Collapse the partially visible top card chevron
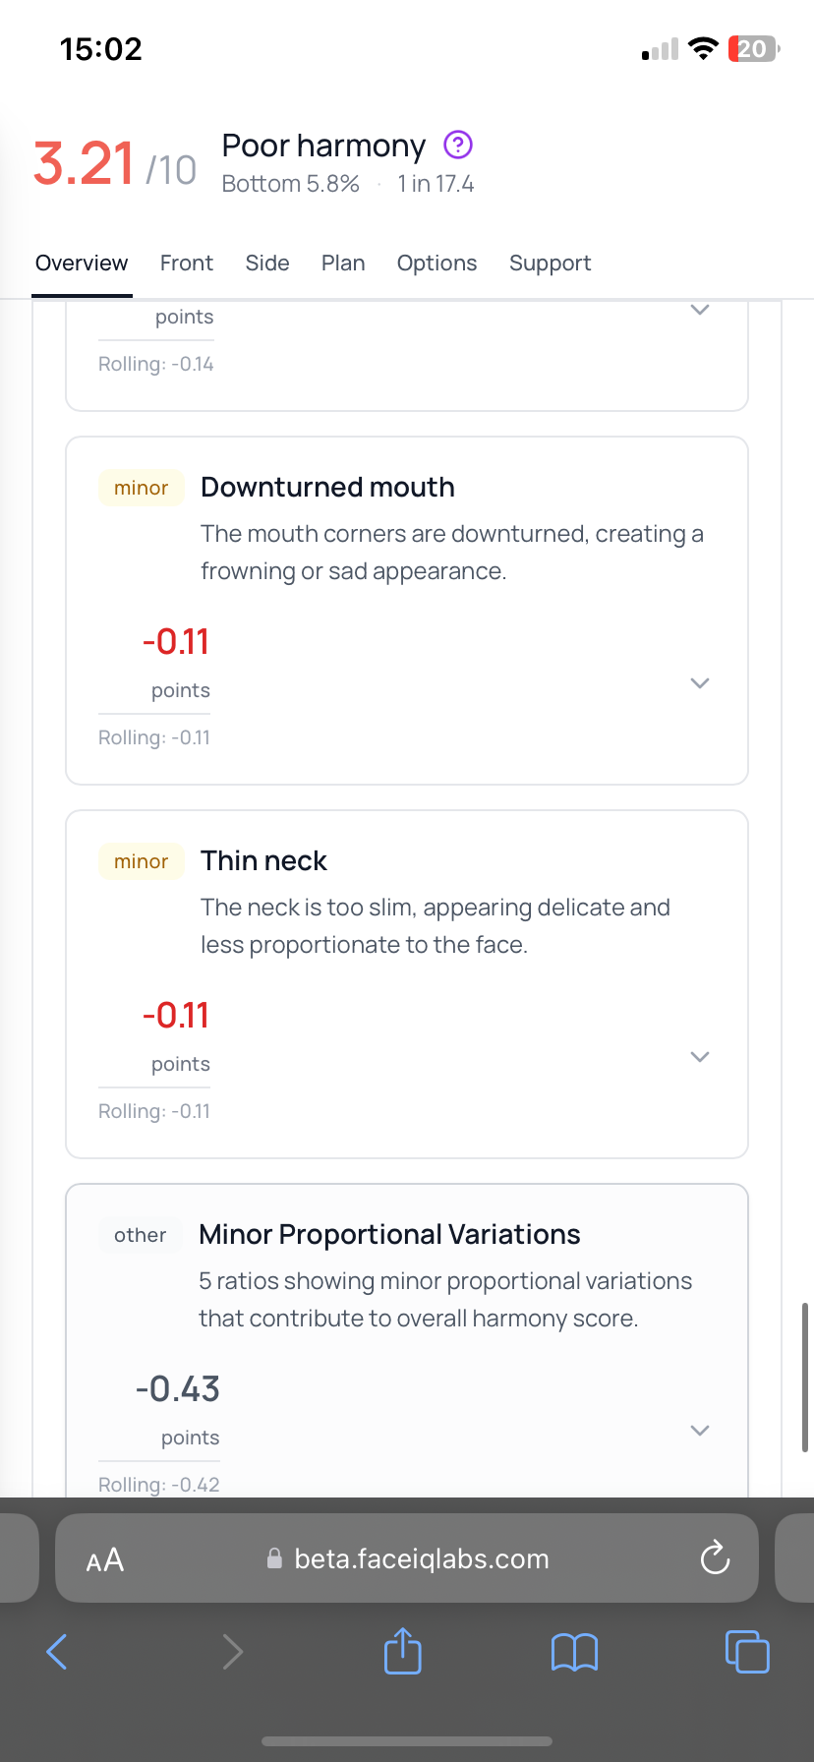The height and width of the screenshot is (1762, 814). tap(700, 310)
